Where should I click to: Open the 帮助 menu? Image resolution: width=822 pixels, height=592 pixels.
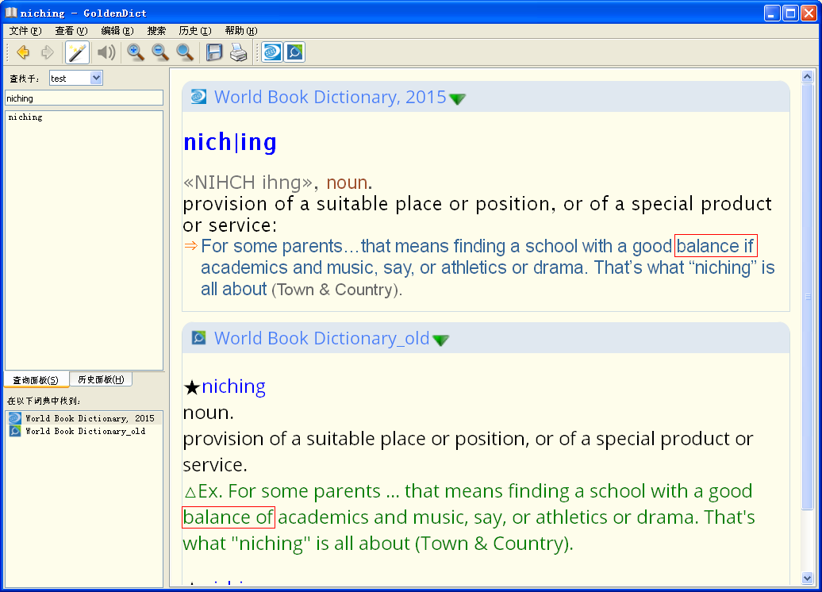(241, 31)
